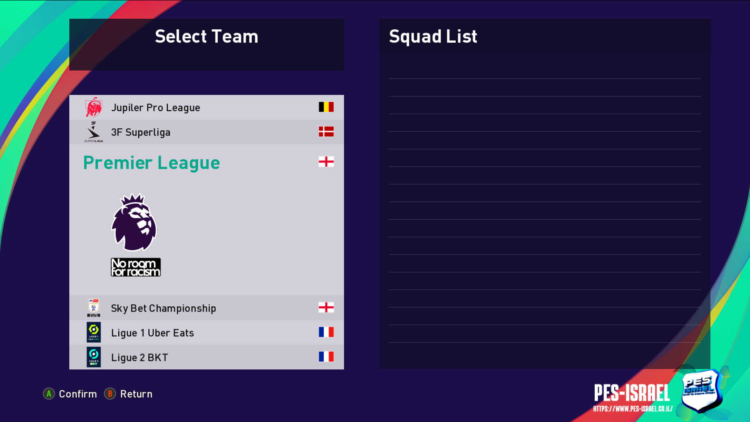
Task: Select the 3F Superliga league entry
Action: pos(141,132)
